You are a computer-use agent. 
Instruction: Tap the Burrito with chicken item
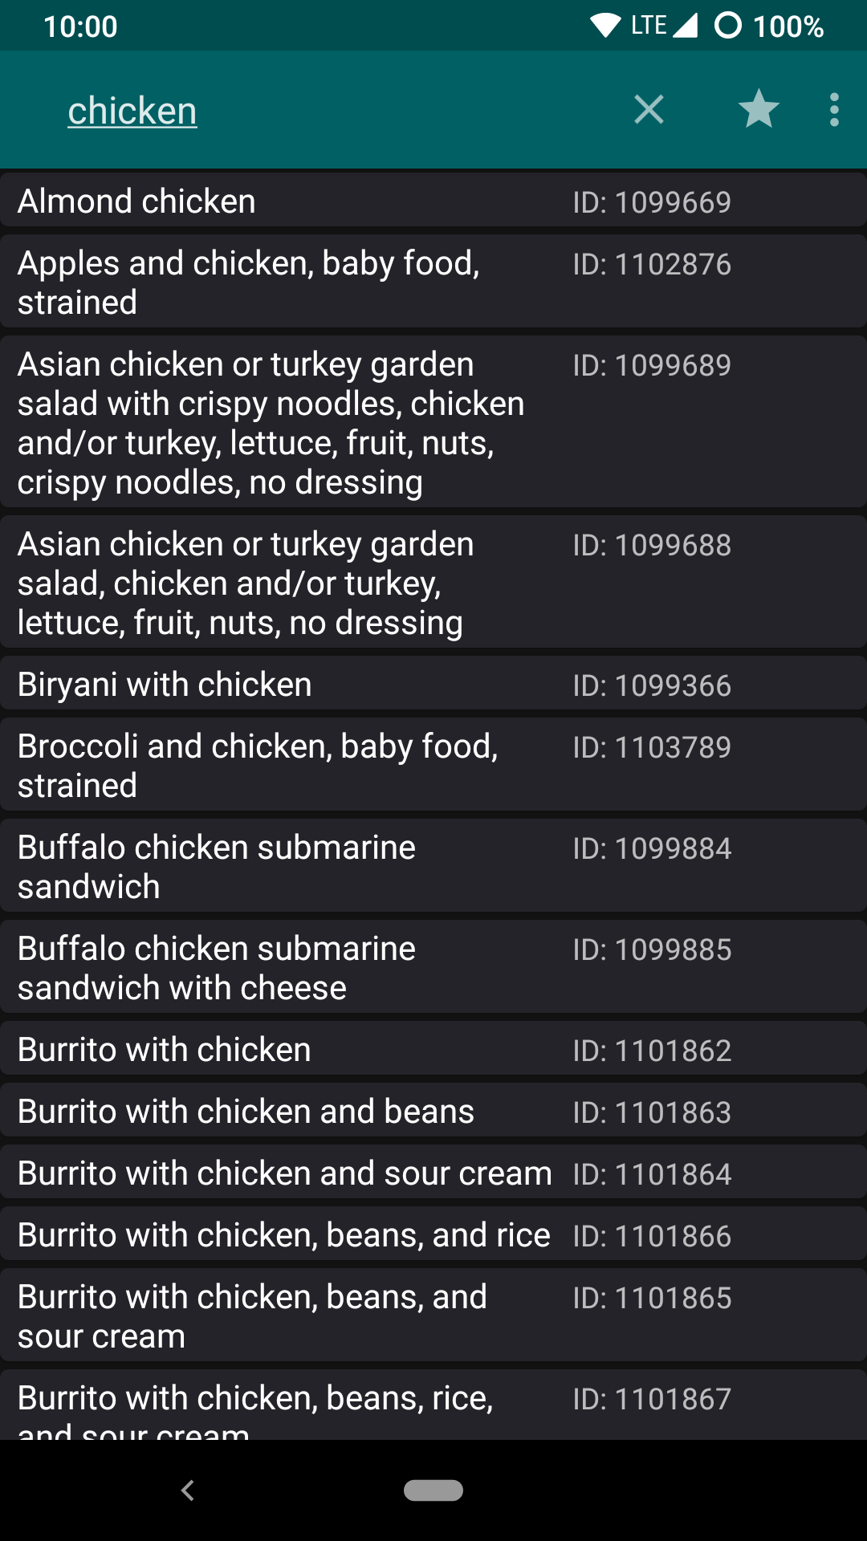click(433, 1050)
